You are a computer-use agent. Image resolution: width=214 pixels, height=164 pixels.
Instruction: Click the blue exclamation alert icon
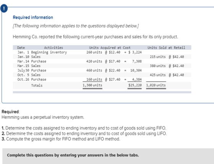coord(4,8)
